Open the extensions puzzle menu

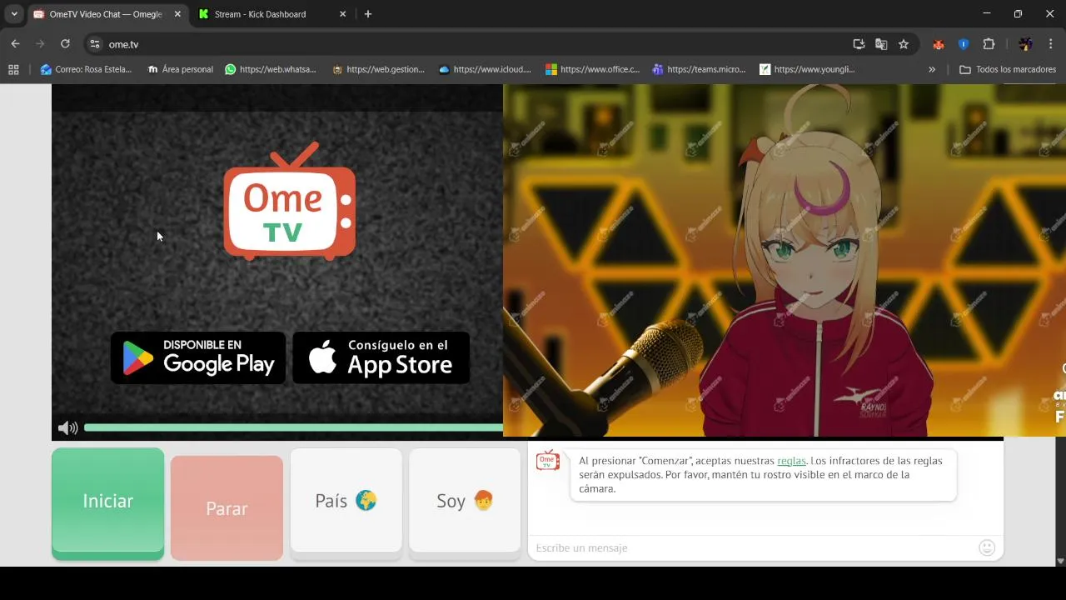pyautogui.click(x=989, y=44)
